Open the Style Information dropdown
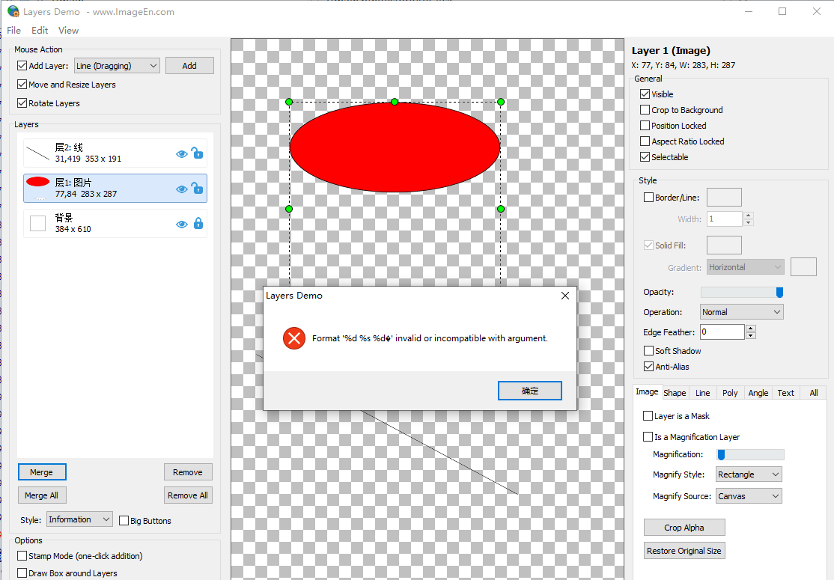 (80, 519)
